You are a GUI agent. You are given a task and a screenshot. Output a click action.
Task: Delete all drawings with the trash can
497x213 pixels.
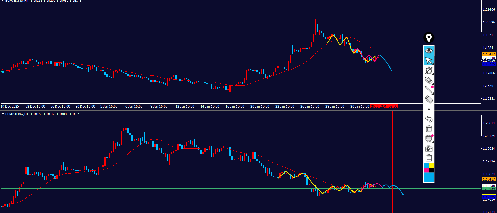(429, 129)
